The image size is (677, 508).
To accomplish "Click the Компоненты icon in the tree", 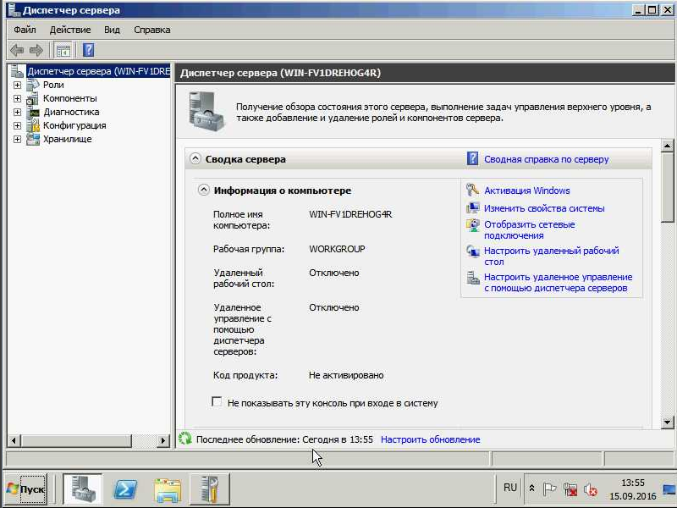I will (33, 98).
